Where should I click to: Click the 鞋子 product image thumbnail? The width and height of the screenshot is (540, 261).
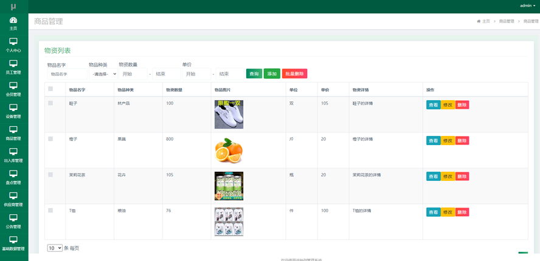click(x=229, y=114)
